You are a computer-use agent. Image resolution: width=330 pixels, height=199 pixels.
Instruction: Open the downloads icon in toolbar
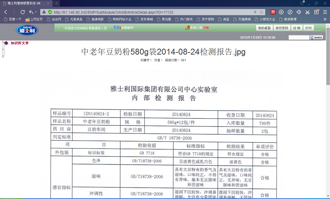[x=316, y=12]
